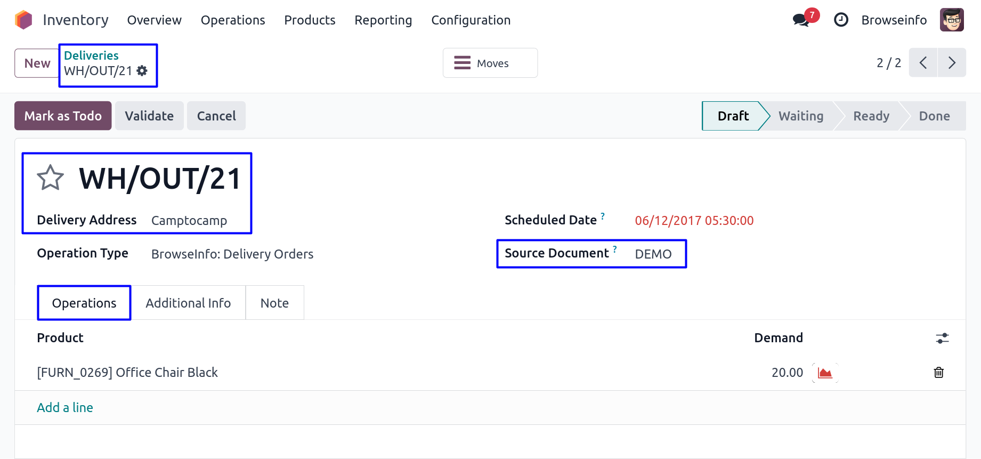This screenshot has width=981, height=459.
Task: Edit the Source Document field value
Action: click(x=653, y=254)
